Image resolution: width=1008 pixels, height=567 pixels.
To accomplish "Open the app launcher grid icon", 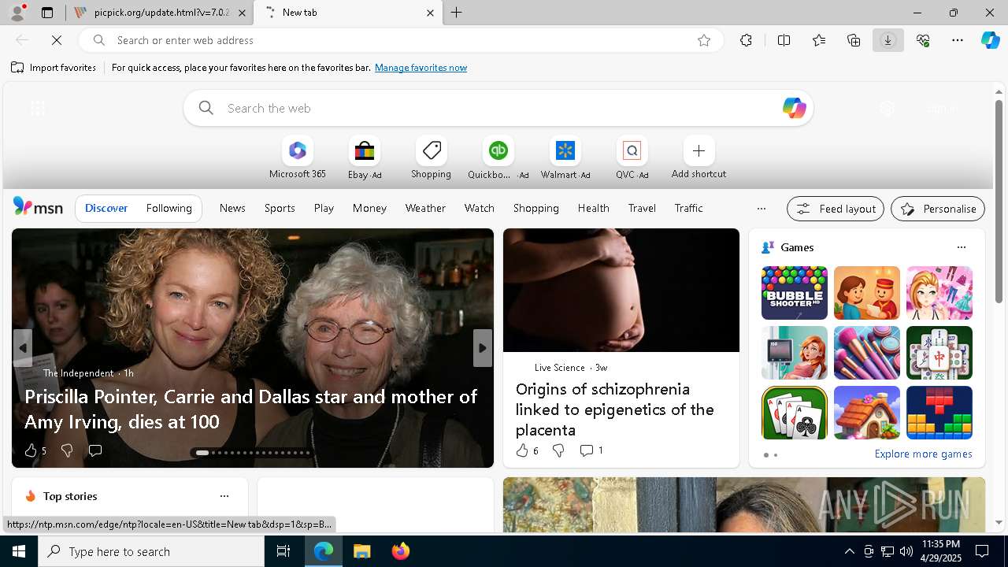I will 38,109.
